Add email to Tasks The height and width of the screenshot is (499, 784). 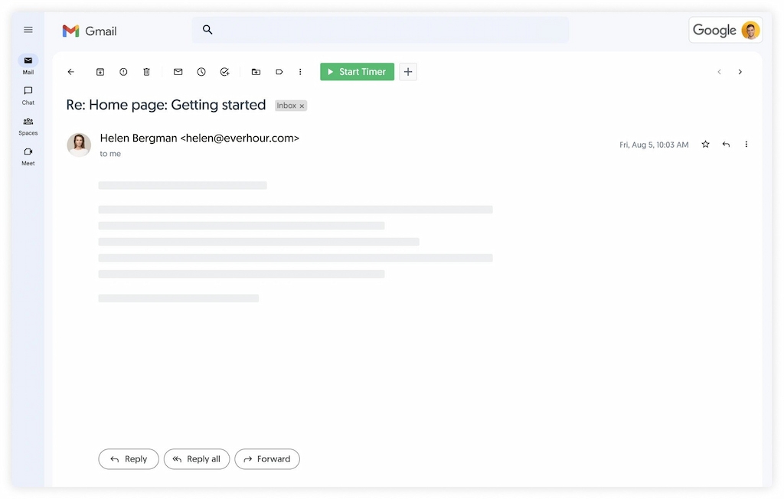tap(225, 72)
